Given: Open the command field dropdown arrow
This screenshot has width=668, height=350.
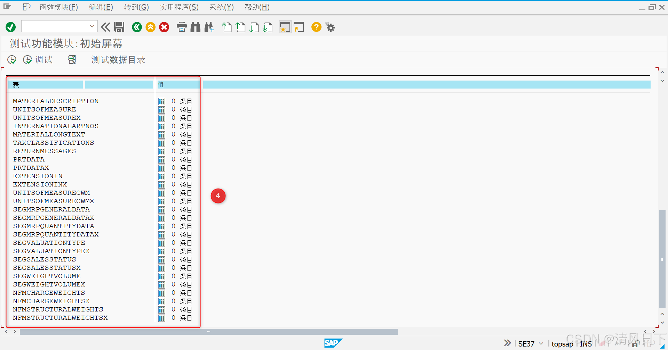Looking at the screenshot, I should pos(92,26).
